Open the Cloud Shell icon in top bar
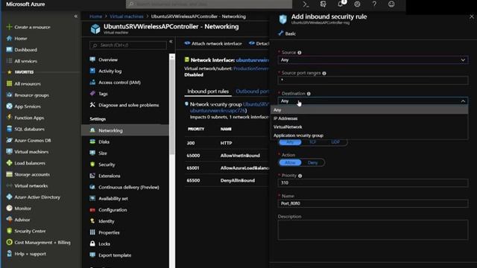The height and width of the screenshot is (268, 477). point(306,4)
